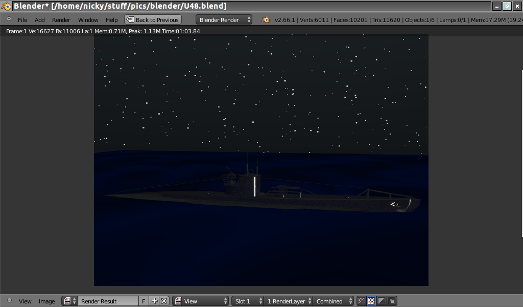Screen dimensions: 523x307
Task: Open the image browse datablock icon
Action: coord(69,301)
